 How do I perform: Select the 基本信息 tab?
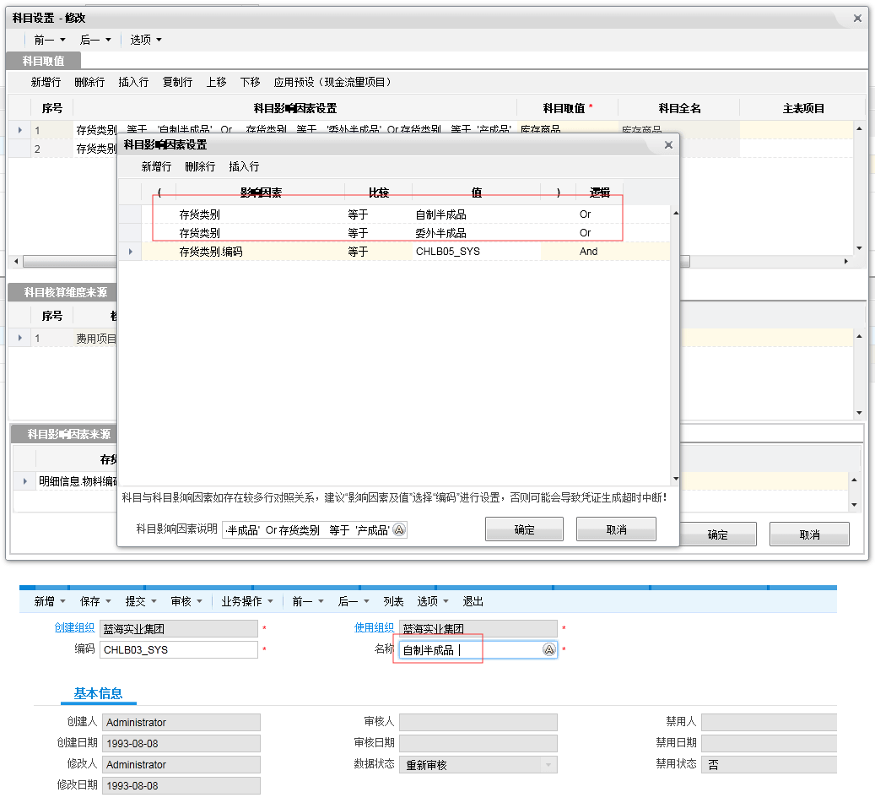click(x=98, y=693)
